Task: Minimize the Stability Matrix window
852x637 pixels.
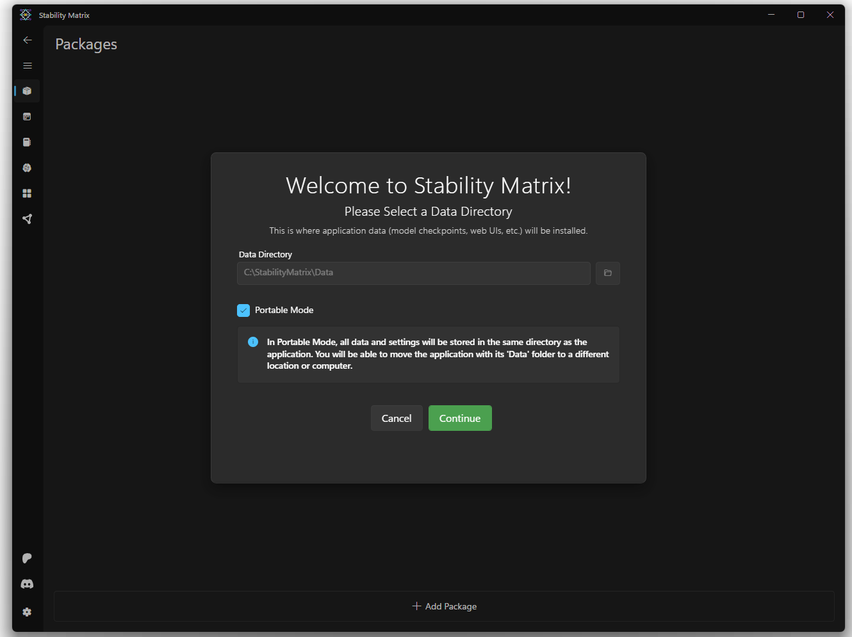Action: (771, 15)
